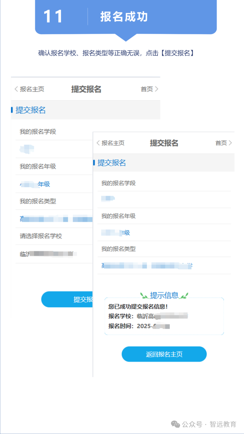Click the 报名成功 banner title

(124, 17)
